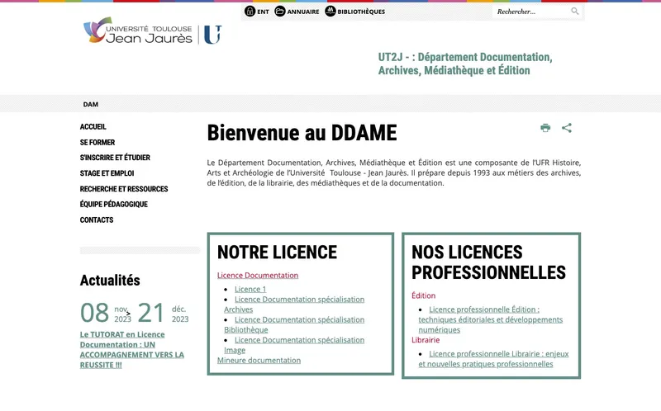
Task: Select S'inscrire et étudier in sidebar
Action: (115, 158)
